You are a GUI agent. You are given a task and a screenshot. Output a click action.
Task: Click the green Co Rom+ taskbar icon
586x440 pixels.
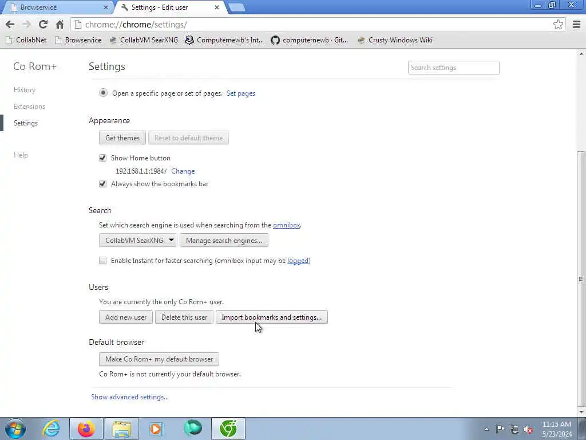pyautogui.click(x=228, y=429)
